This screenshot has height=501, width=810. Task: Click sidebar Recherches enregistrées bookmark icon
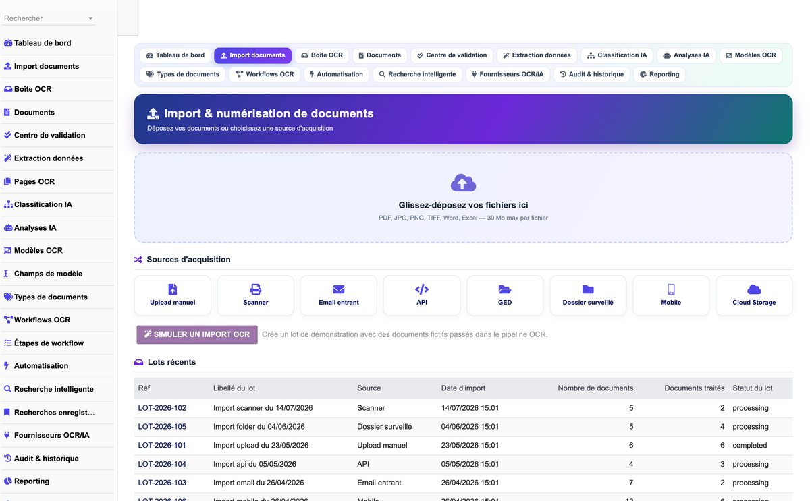click(7, 412)
